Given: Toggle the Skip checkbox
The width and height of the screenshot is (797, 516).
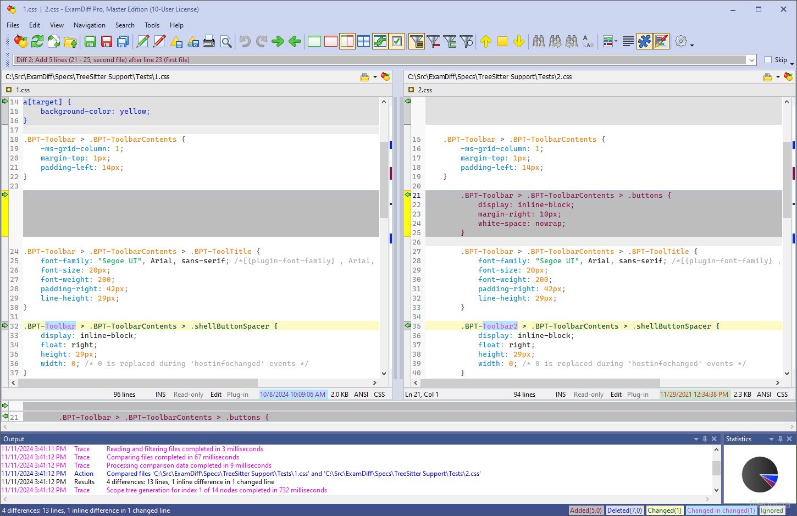Looking at the screenshot, I should pos(767,59).
